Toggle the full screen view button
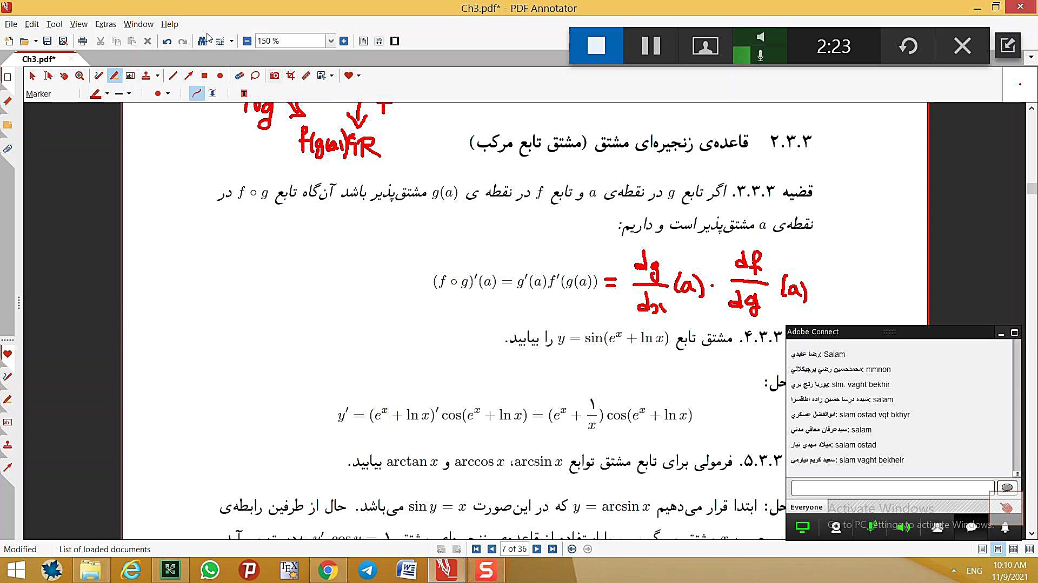Image resolution: width=1038 pixels, height=583 pixels. 395,41
